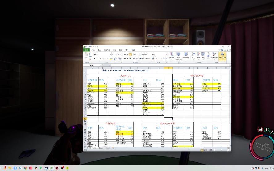This screenshot has width=274, height=171.
Task: Click the Excel Help question mark icon
Action: [x=222, y=50]
